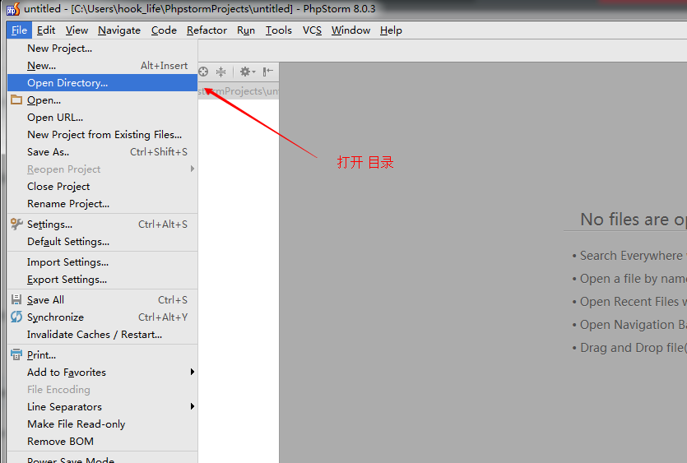This screenshot has width=687, height=463.
Task: Select Close Project menu entry
Action: pos(103,186)
